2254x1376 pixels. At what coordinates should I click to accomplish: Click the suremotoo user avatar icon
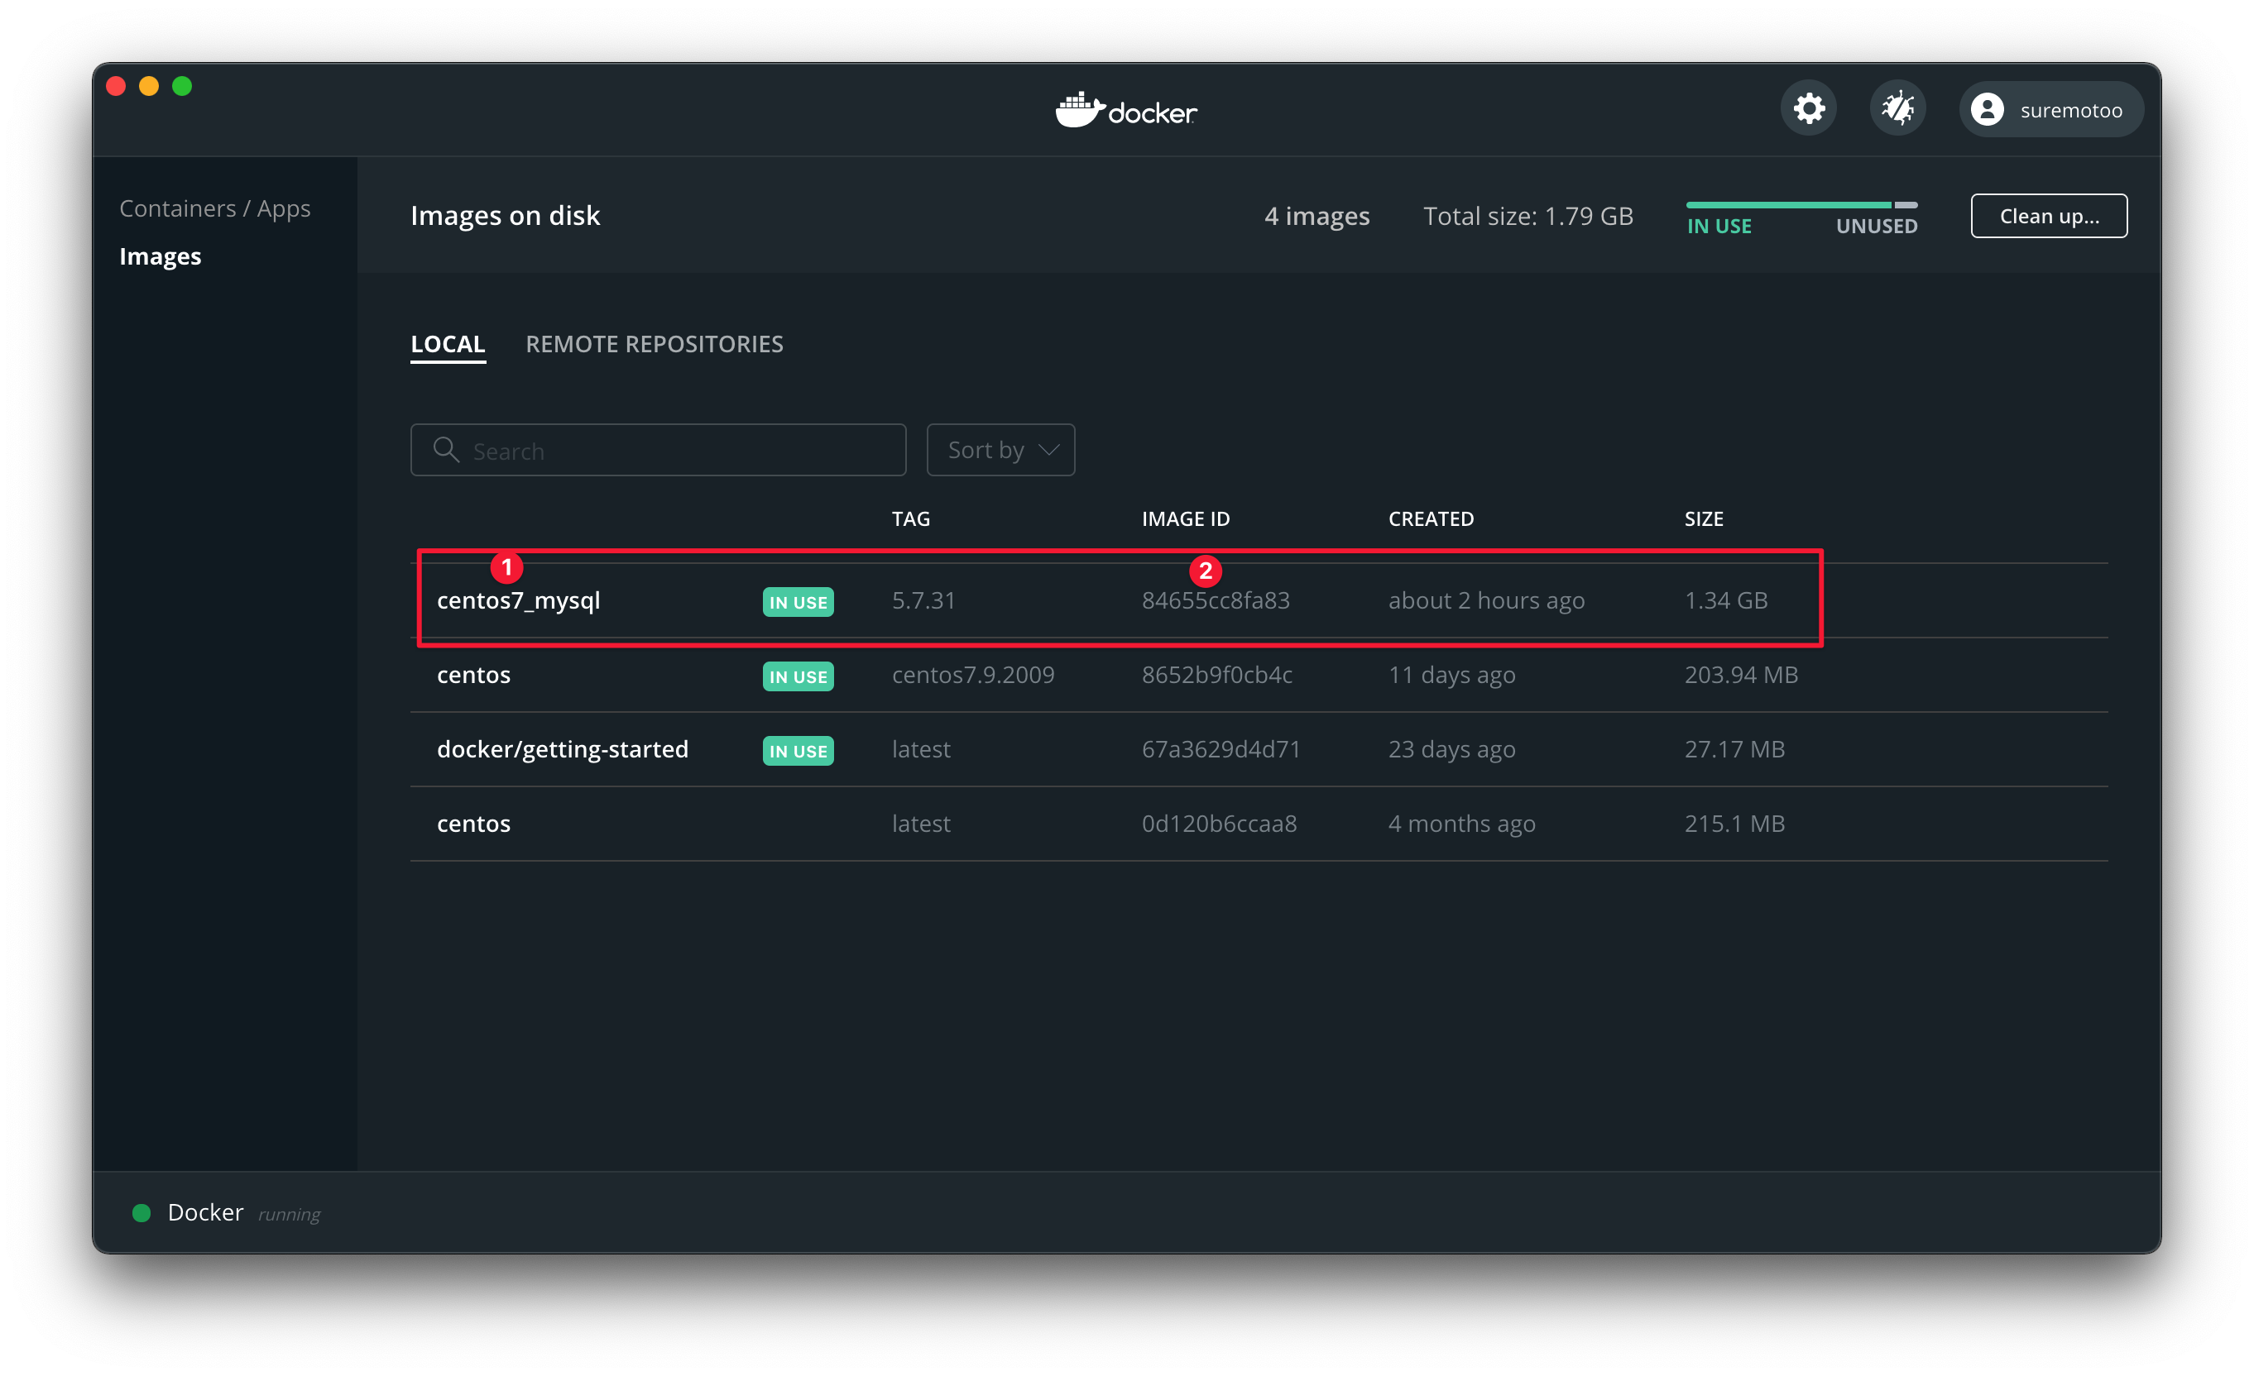[x=1987, y=110]
